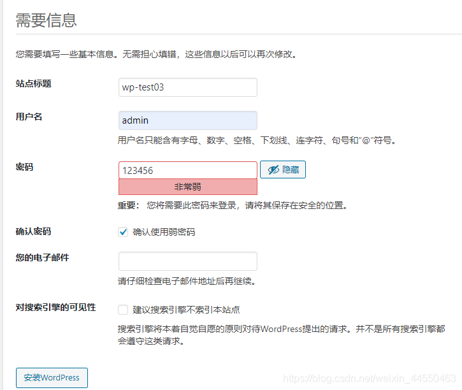Click the 您的电子邮件 label

[x=43, y=257]
